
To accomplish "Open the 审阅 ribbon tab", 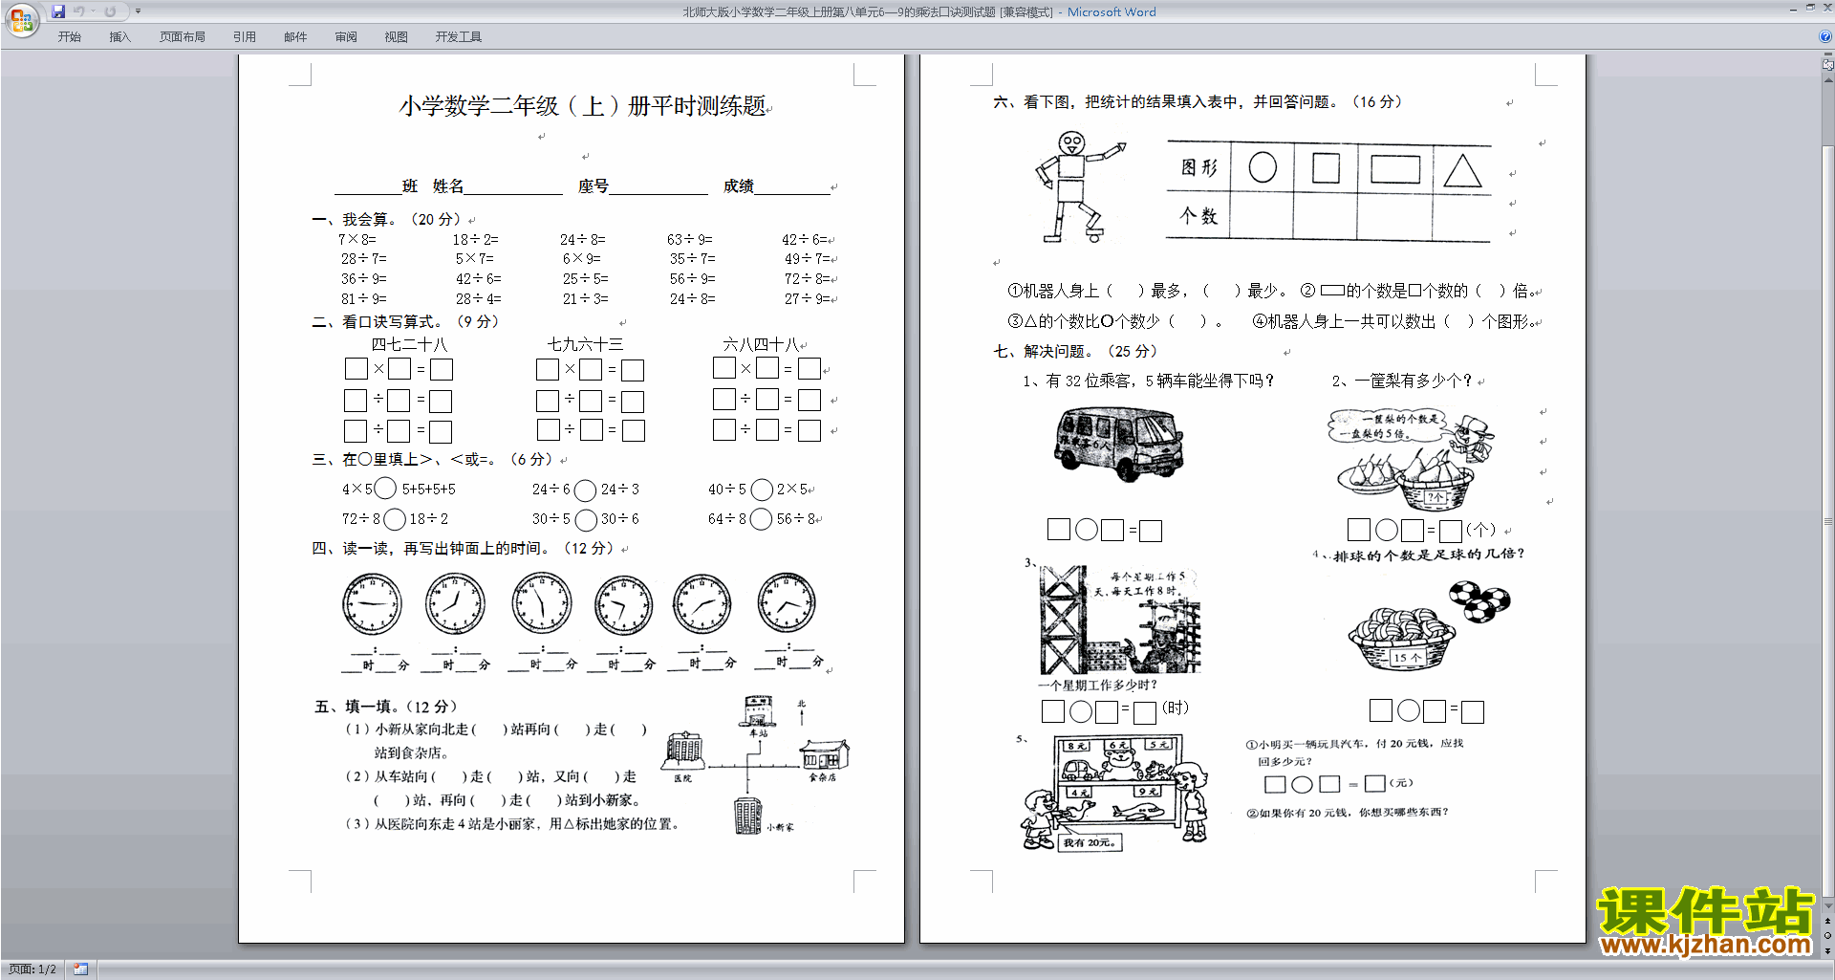I will point(346,37).
